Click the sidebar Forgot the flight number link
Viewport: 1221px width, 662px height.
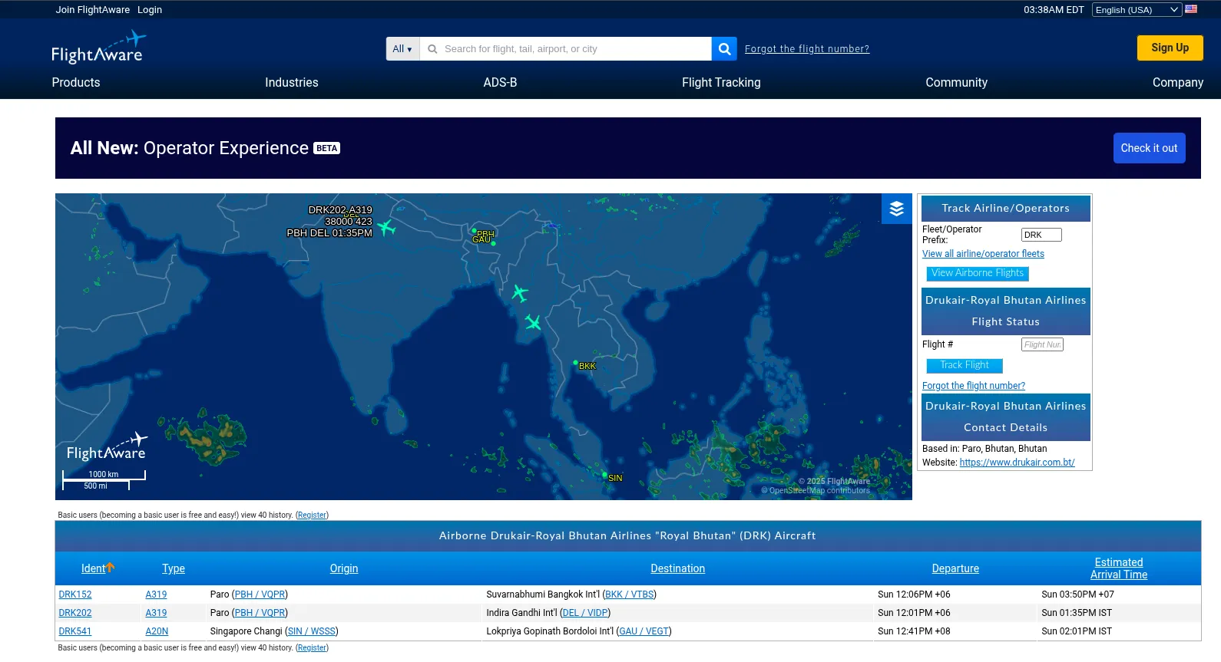point(973,386)
